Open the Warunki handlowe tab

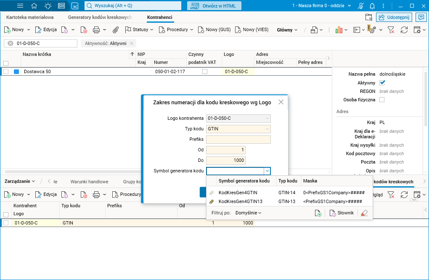[89, 182]
